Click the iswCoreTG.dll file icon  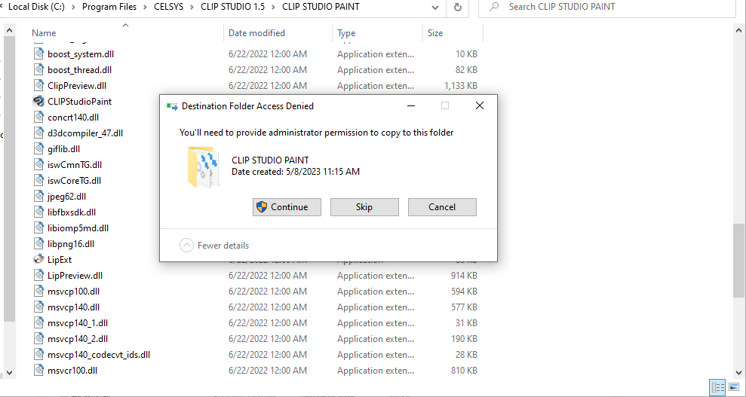[x=38, y=181]
